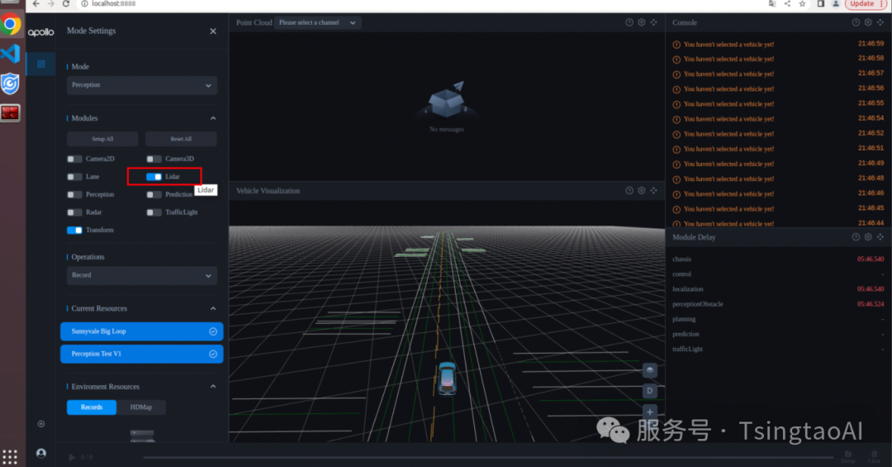Toggle the Camera2D module switch
Image resolution: width=892 pixels, height=467 pixels.
pos(74,159)
